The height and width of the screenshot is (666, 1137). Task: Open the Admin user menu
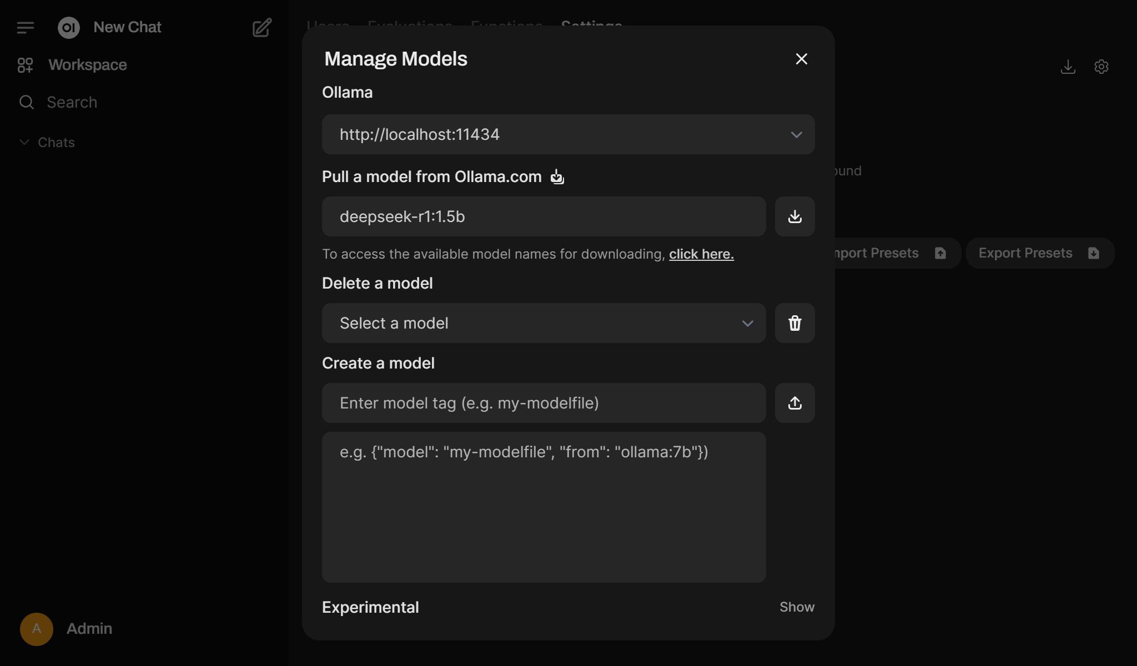click(67, 629)
